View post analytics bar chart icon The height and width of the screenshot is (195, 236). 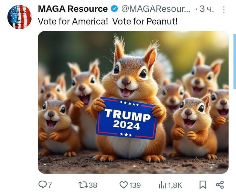pos(162,185)
